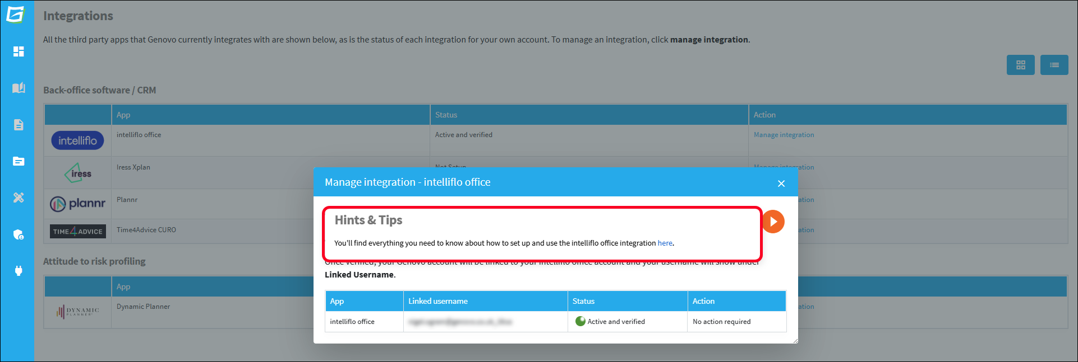This screenshot has height=362, width=1078.
Task: Close the Manage integration dialog
Action: point(781,184)
